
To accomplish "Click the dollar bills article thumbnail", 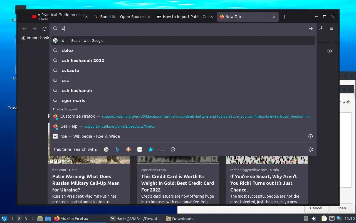I will [x=178, y=160].
